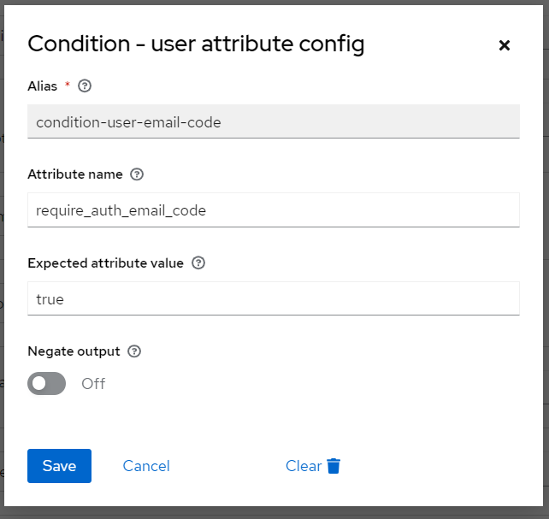Open help icon beside Alias label
Image resolution: width=549 pixels, height=519 pixels.
84,86
